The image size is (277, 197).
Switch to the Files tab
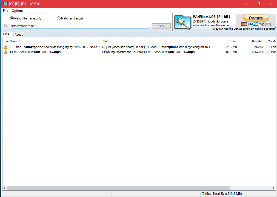click(x=6, y=34)
